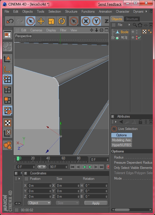Select the Live Selection tool in the toolbar
Screen dimensions: 155x215
(x=31, y=21)
